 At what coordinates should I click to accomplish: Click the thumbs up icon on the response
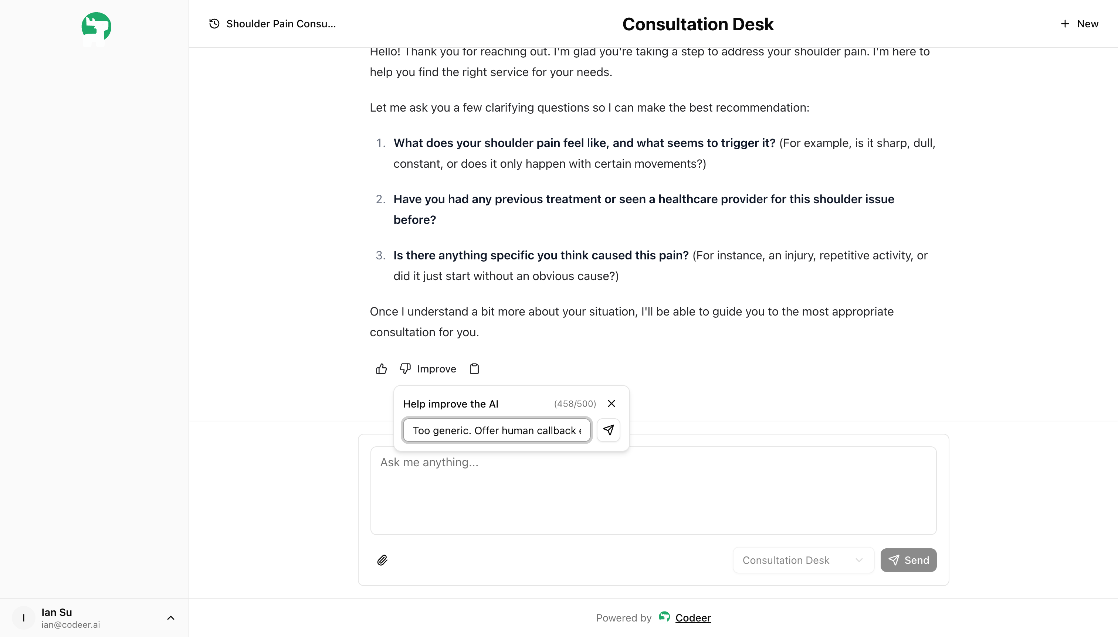381,369
